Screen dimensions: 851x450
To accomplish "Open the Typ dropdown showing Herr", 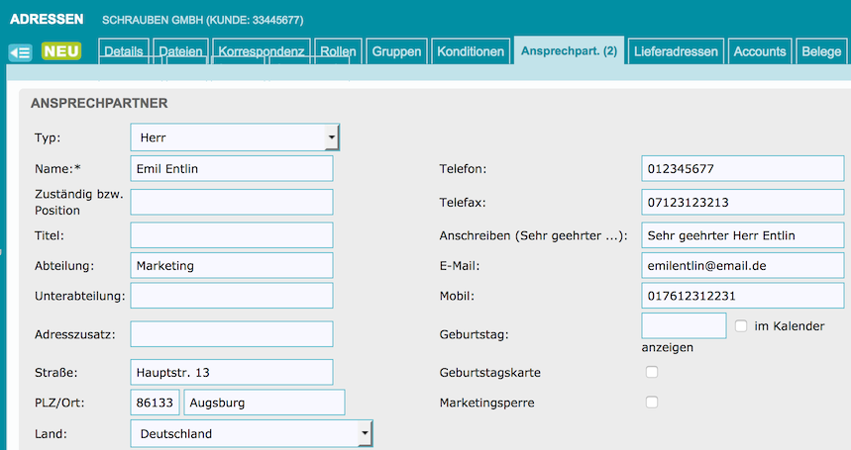I will tap(235, 137).
